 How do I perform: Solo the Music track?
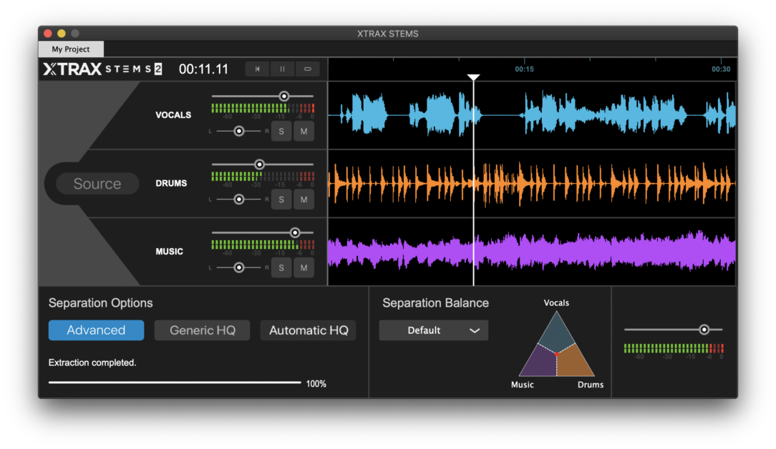[x=281, y=268]
